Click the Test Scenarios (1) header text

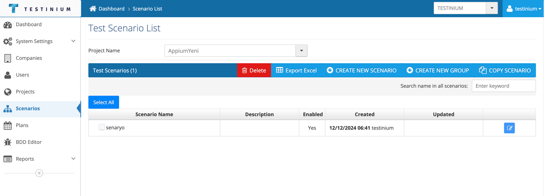(115, 71)
